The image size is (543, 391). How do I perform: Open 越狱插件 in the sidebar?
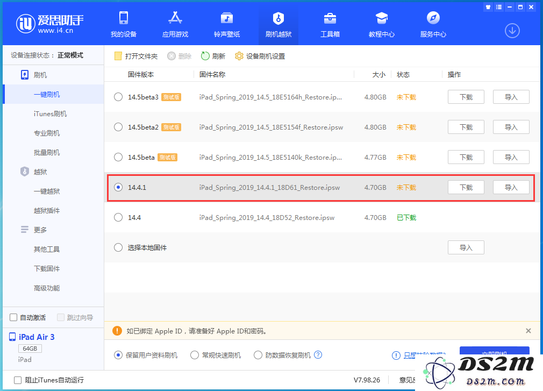[47, 211]
